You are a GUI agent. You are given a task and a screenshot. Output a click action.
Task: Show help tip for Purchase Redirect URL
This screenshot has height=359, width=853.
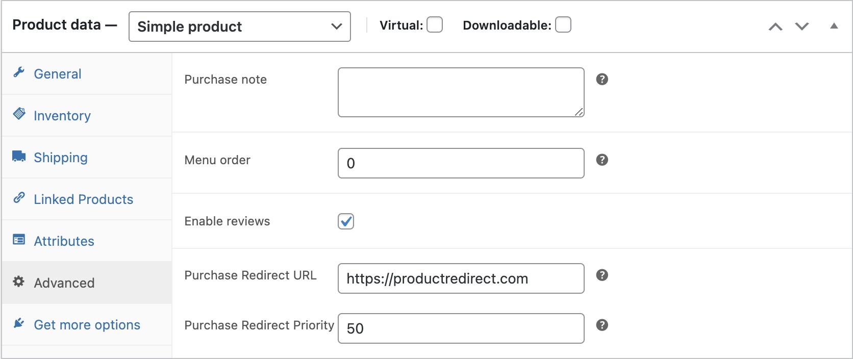point(602,275)
